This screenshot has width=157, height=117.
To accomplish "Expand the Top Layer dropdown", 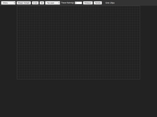I will click(x=53, y=3).
